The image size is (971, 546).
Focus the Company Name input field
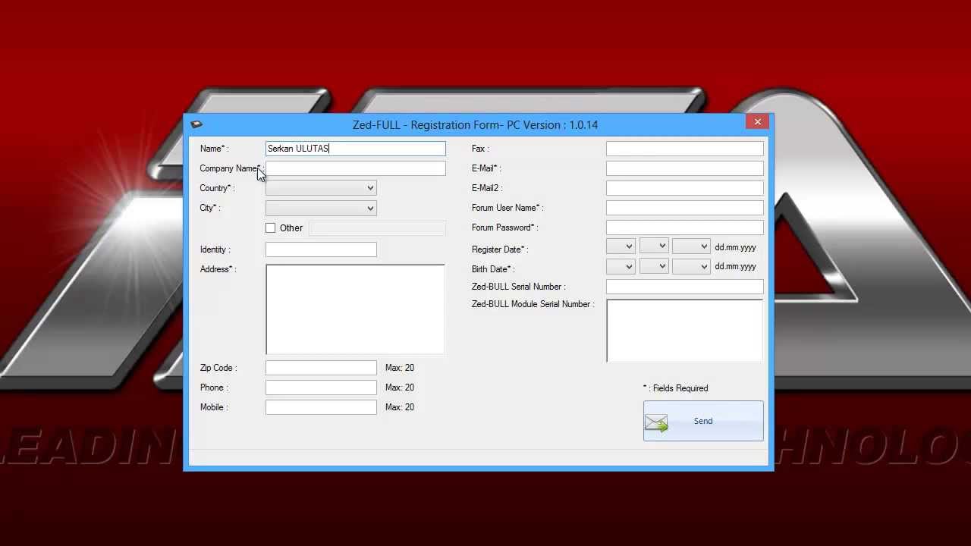tap(356, 168)
